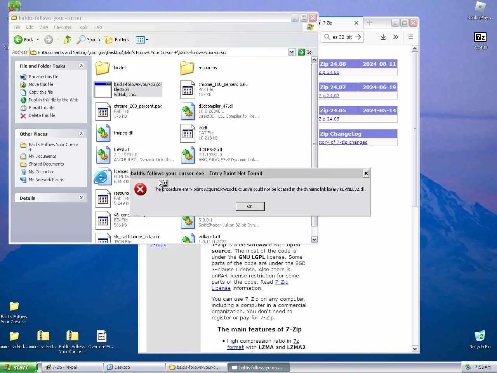
Task: Expand the Address bar dropdown
Action: tap(292, 52)
